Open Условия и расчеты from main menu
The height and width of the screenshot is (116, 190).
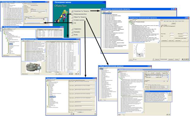click(x=79, y=20)
